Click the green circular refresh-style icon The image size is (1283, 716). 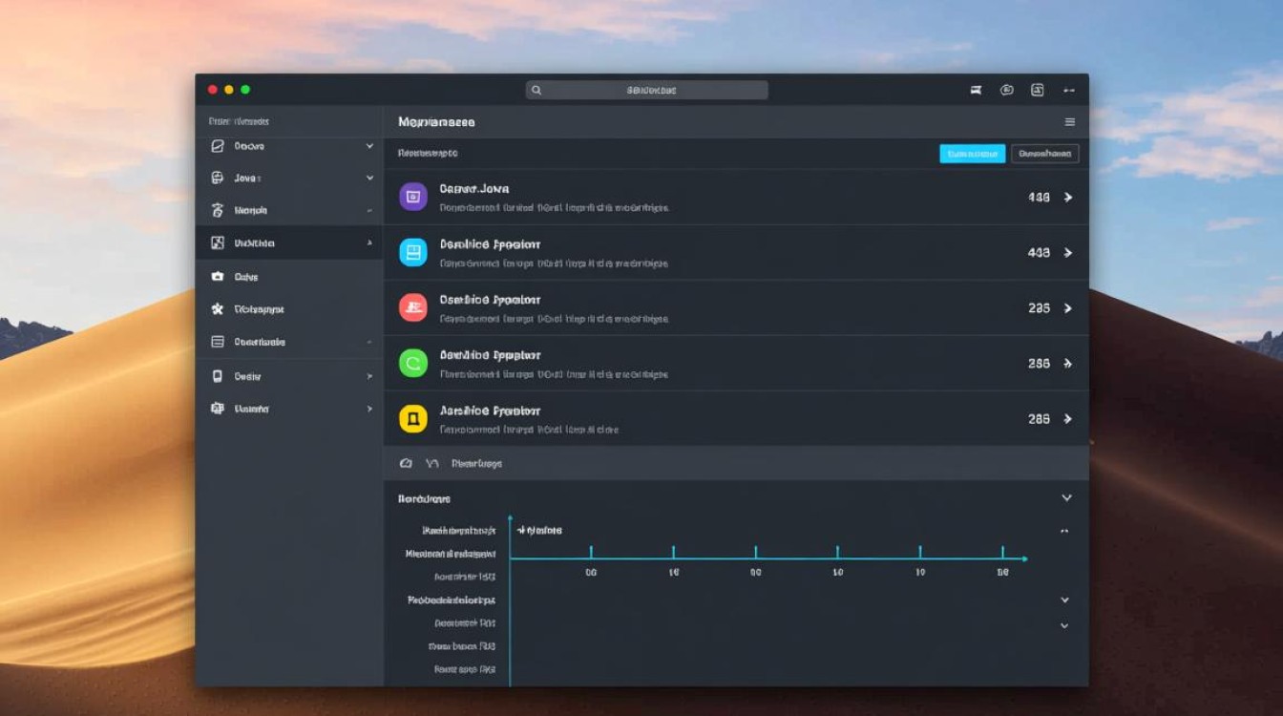point(412,363)
